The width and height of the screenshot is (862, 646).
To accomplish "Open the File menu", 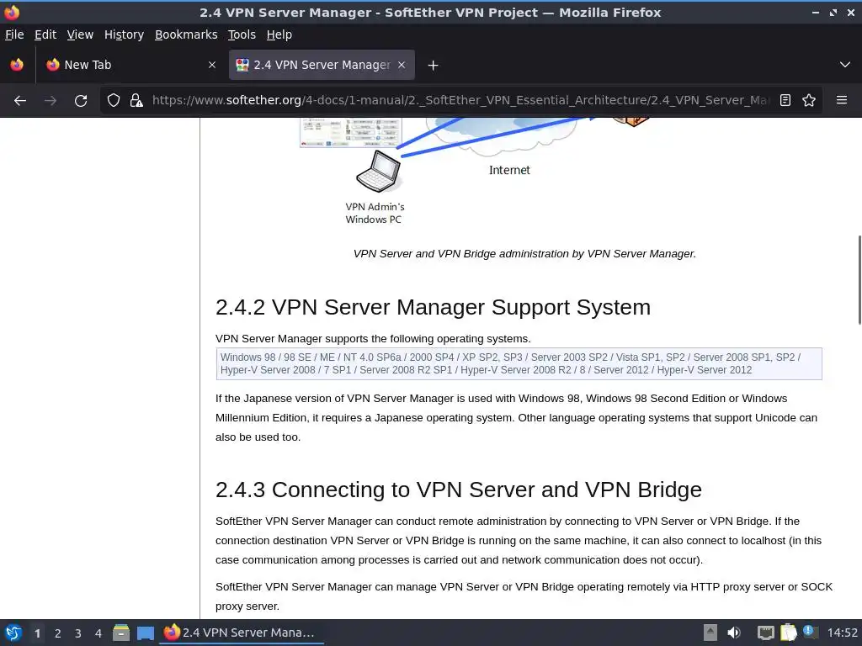I will 14,34.
